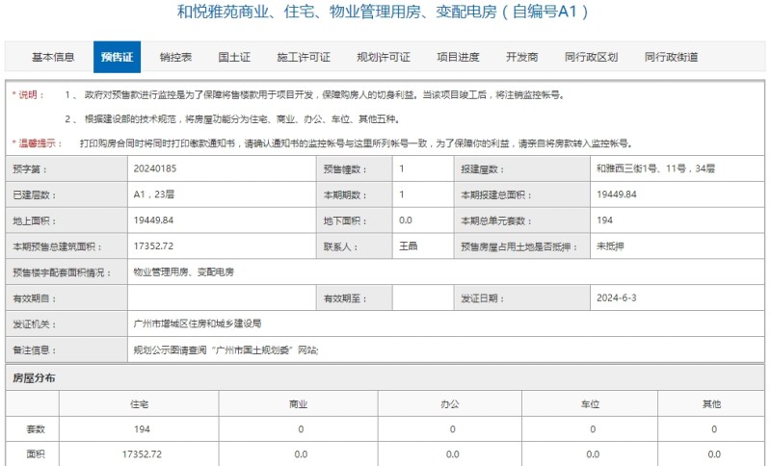Click contact name 王晶

coord(408,246)
